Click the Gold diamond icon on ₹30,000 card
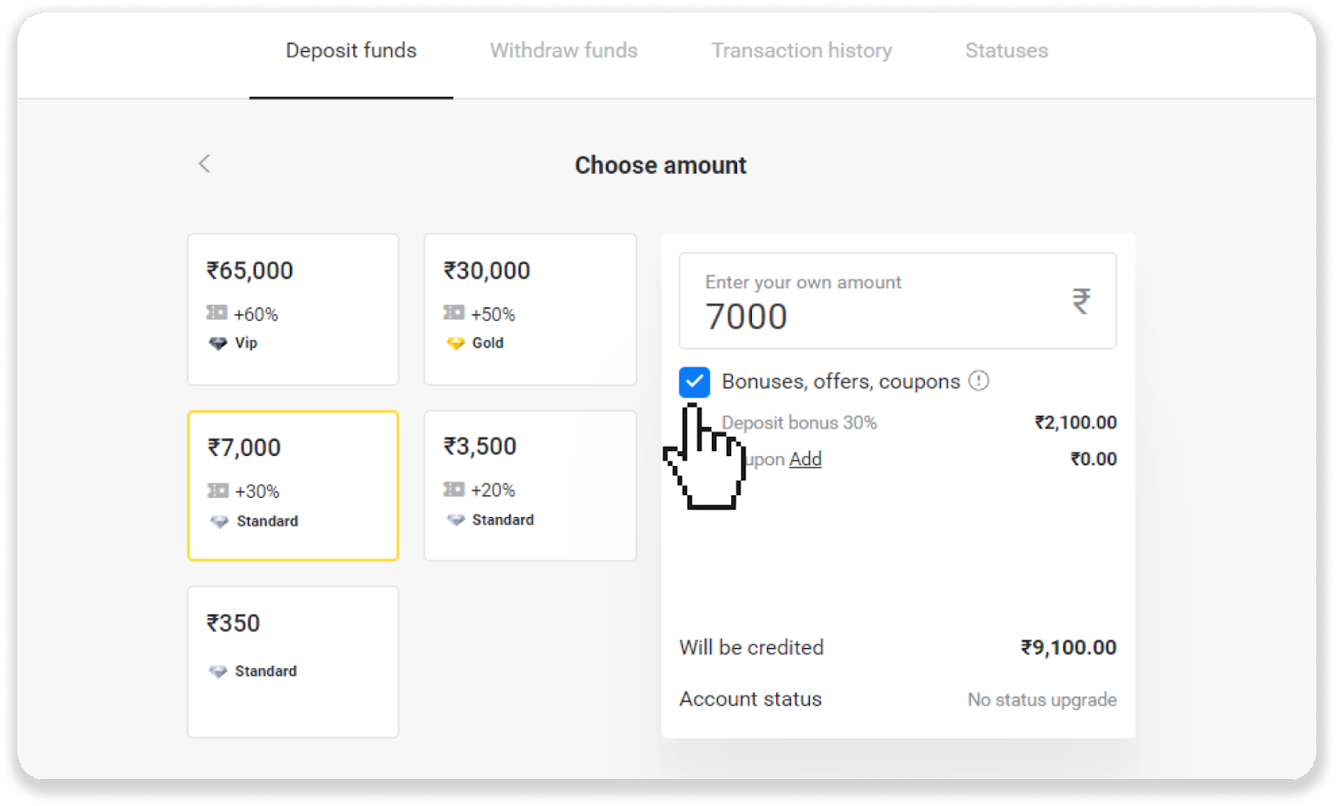This screenshot has height=806, width=1337. (x=455, y=343)
